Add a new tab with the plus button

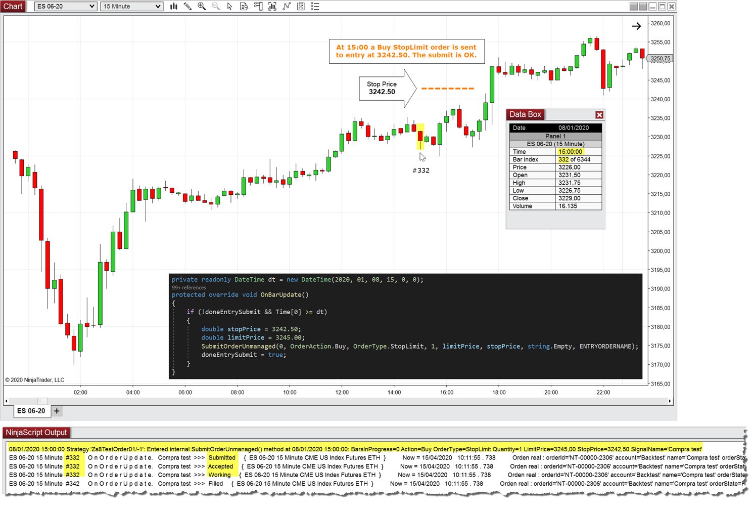tap(57, 411)
